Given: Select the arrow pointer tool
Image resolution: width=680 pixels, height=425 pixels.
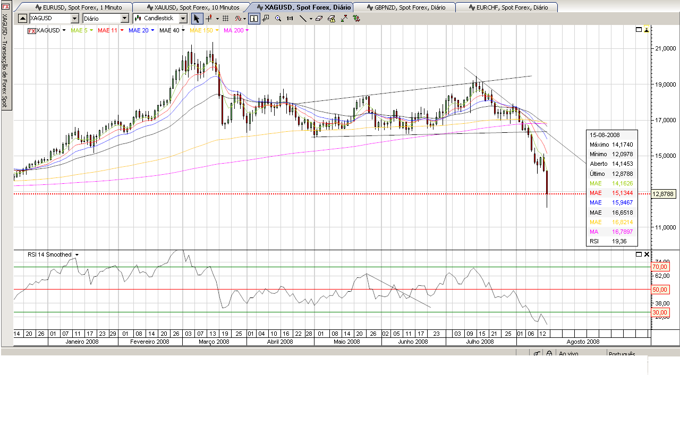Looking at the screenshot, I should (x=197, y=19).
